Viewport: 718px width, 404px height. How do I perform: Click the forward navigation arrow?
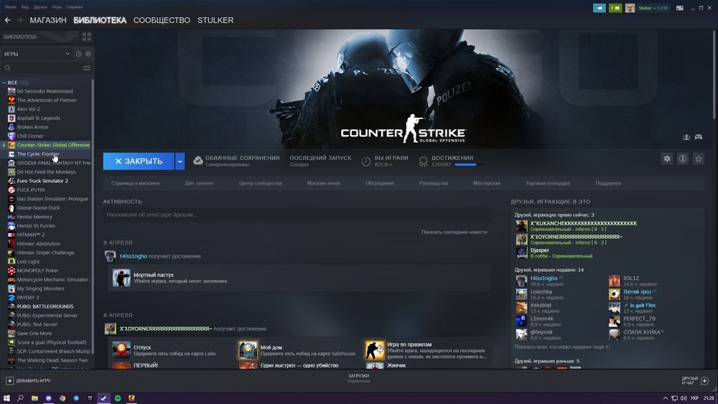click(19, 20)
